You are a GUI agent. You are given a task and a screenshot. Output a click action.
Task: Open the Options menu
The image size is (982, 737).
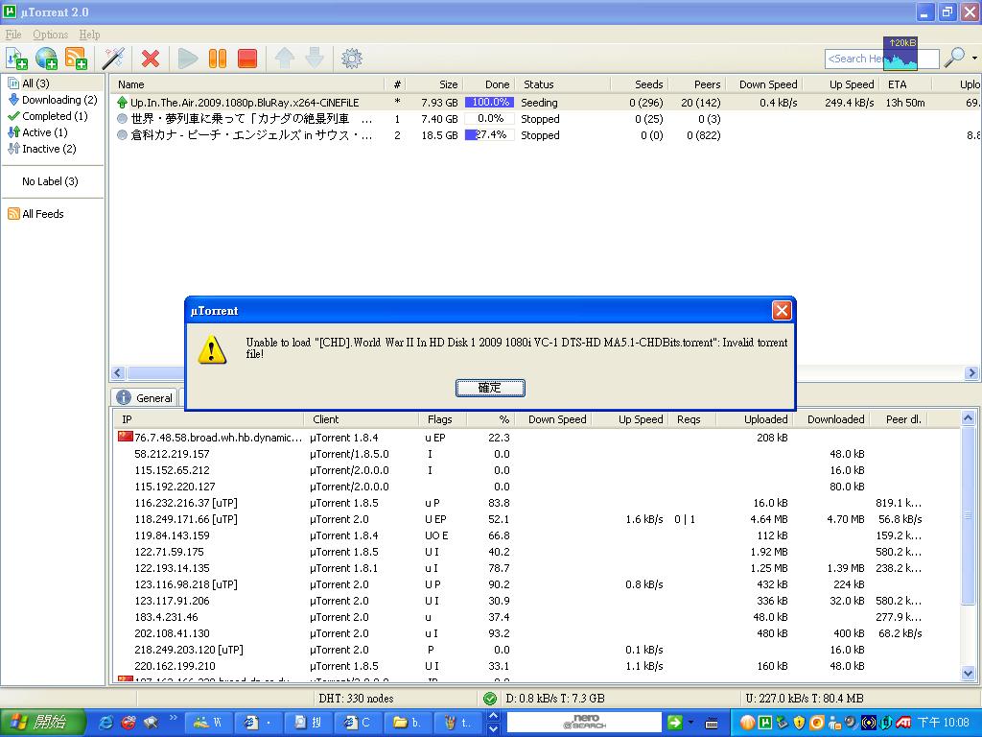pos(51,35)
